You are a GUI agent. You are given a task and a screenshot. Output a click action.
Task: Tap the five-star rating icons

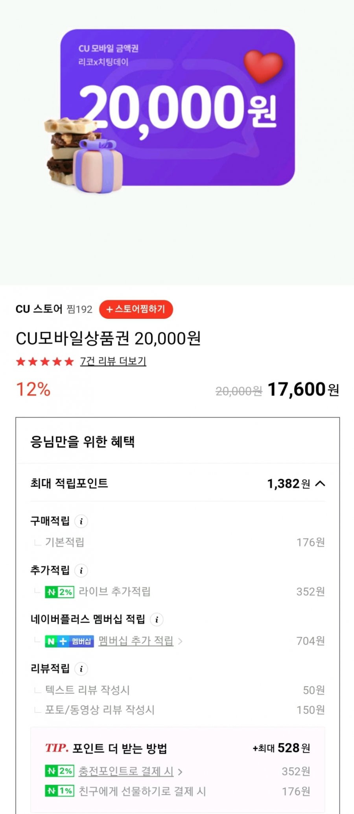coord(45,361)
